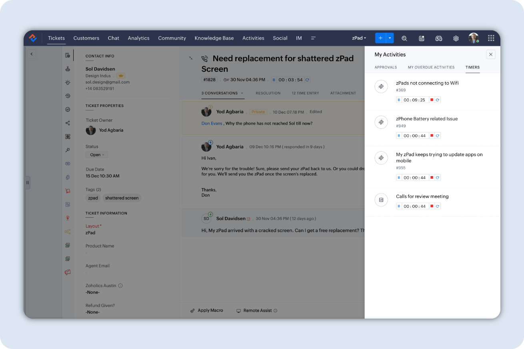The height and width of the screenshot is (349, 524).
Task: Switch to My Overdue Activities tab
Action: coord(431,67)
